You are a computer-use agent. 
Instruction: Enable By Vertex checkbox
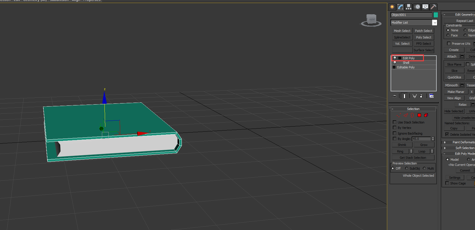point(395,128)
